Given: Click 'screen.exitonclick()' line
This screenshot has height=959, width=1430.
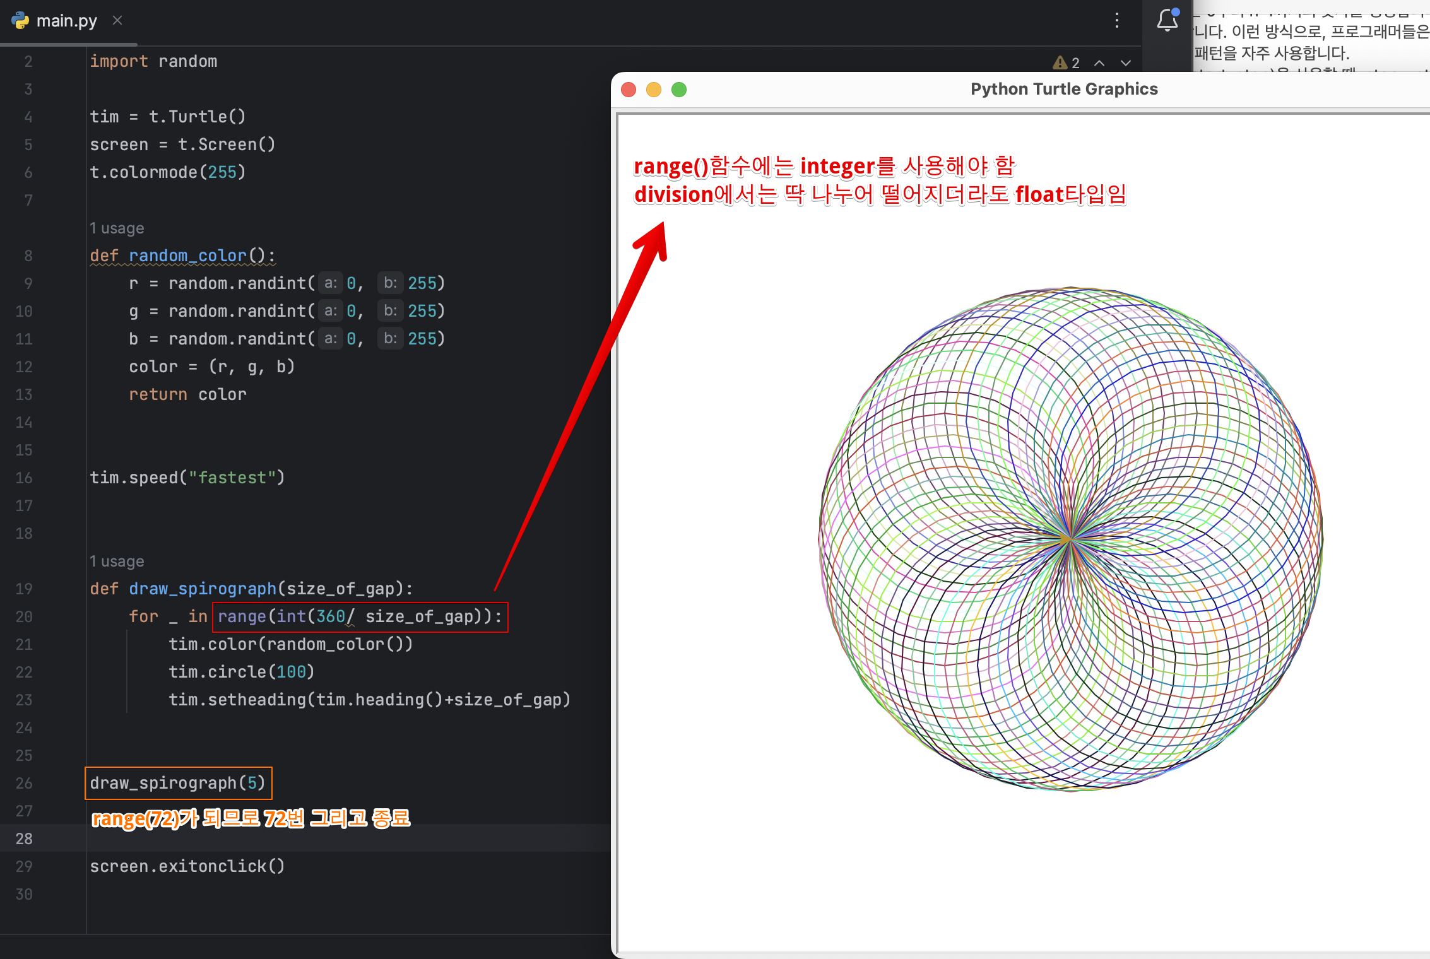Looking at the screenshot, I should pos(187,866).
